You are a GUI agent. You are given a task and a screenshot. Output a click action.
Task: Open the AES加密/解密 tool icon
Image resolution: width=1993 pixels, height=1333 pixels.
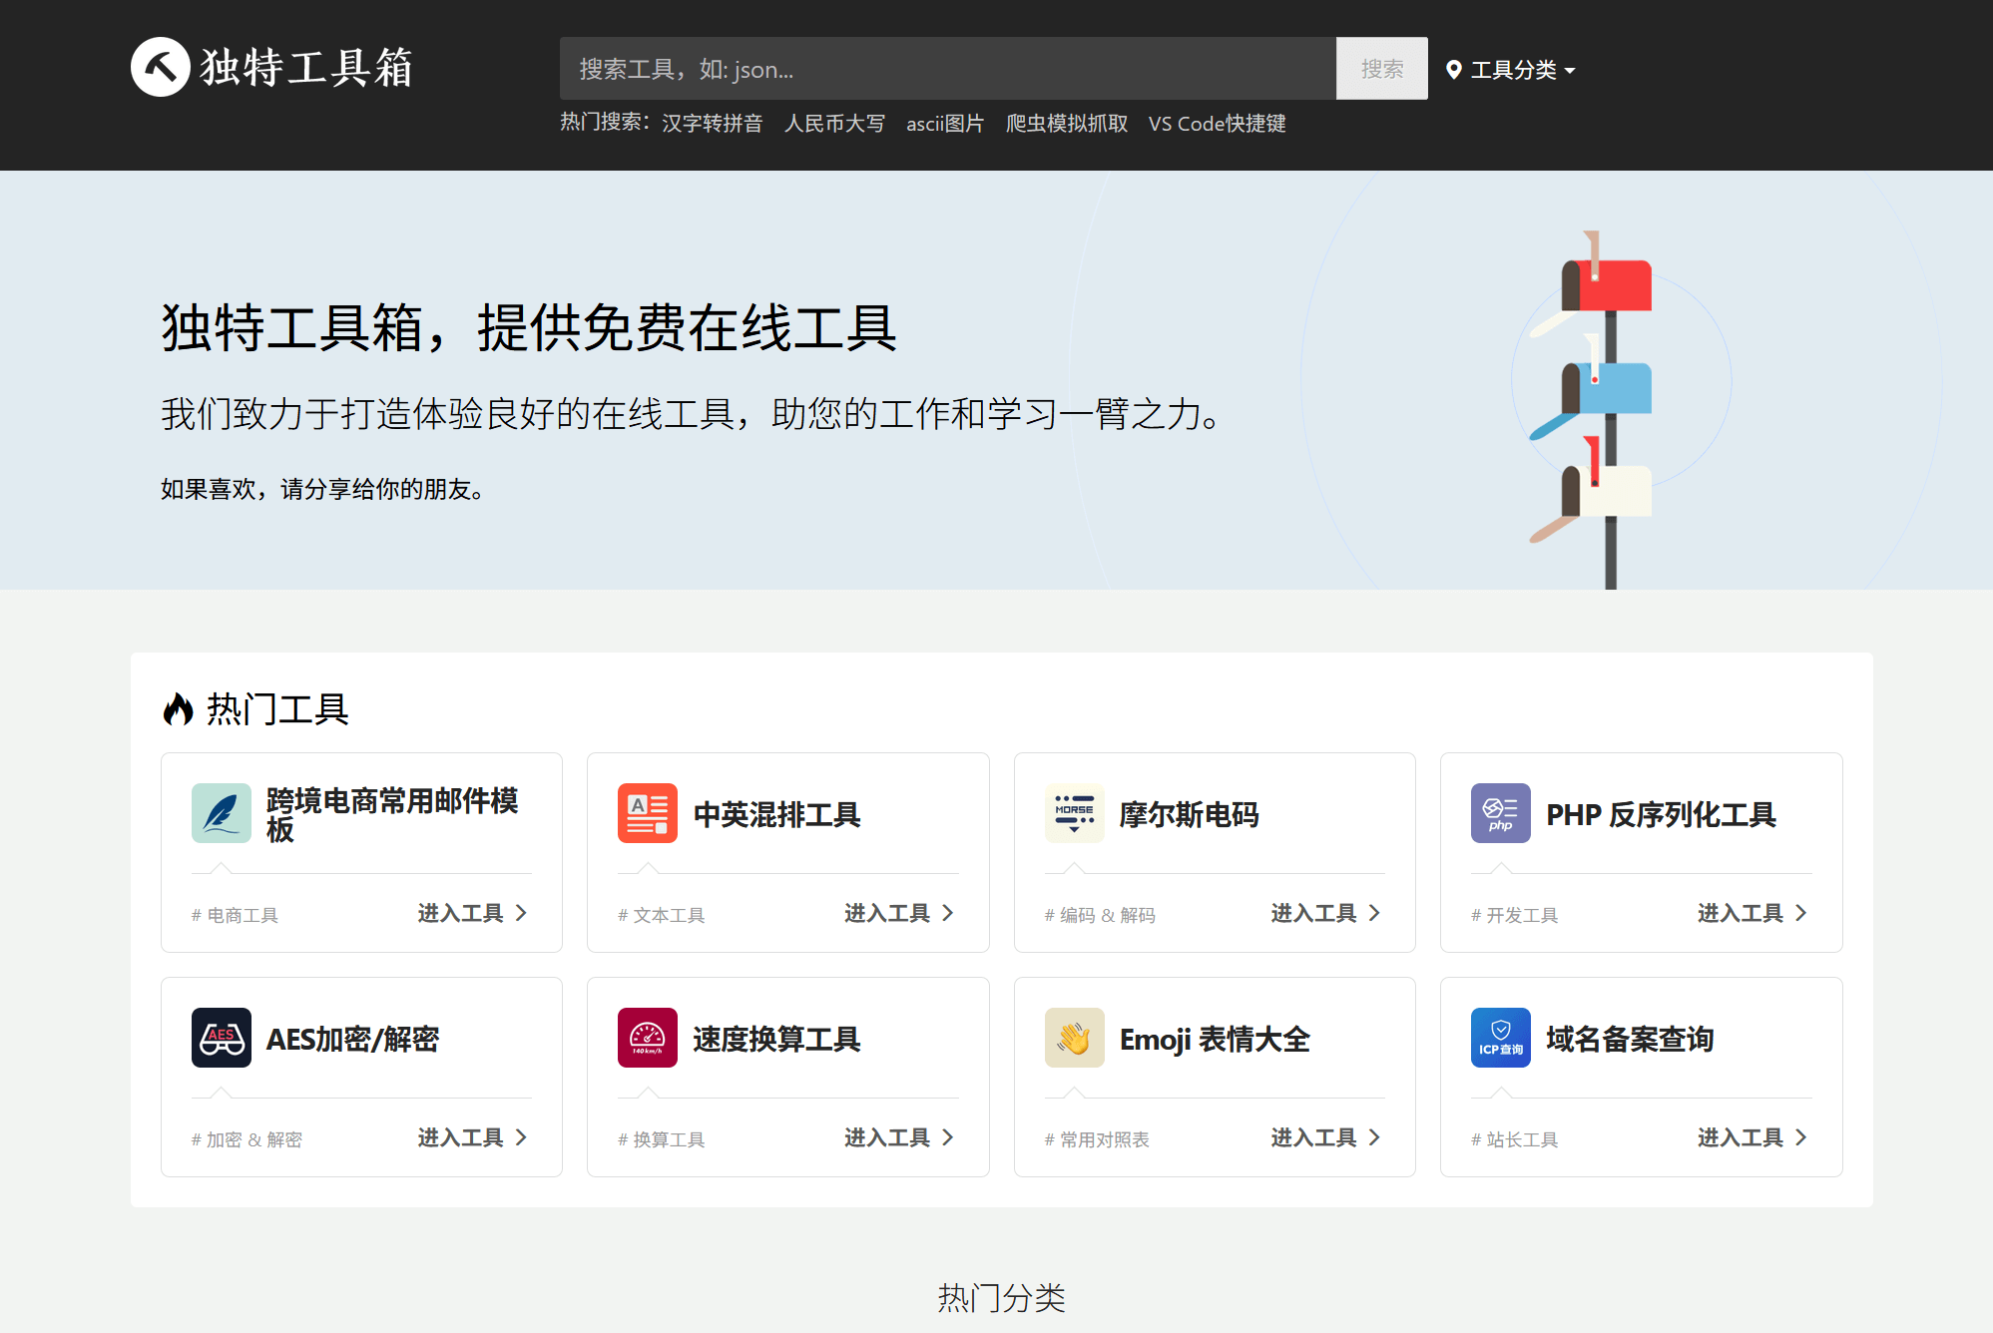click(221, 1038)
